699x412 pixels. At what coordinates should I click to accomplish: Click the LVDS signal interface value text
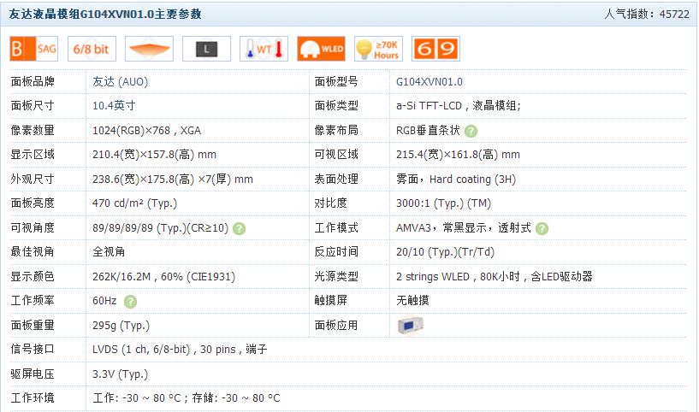(180, 350)
